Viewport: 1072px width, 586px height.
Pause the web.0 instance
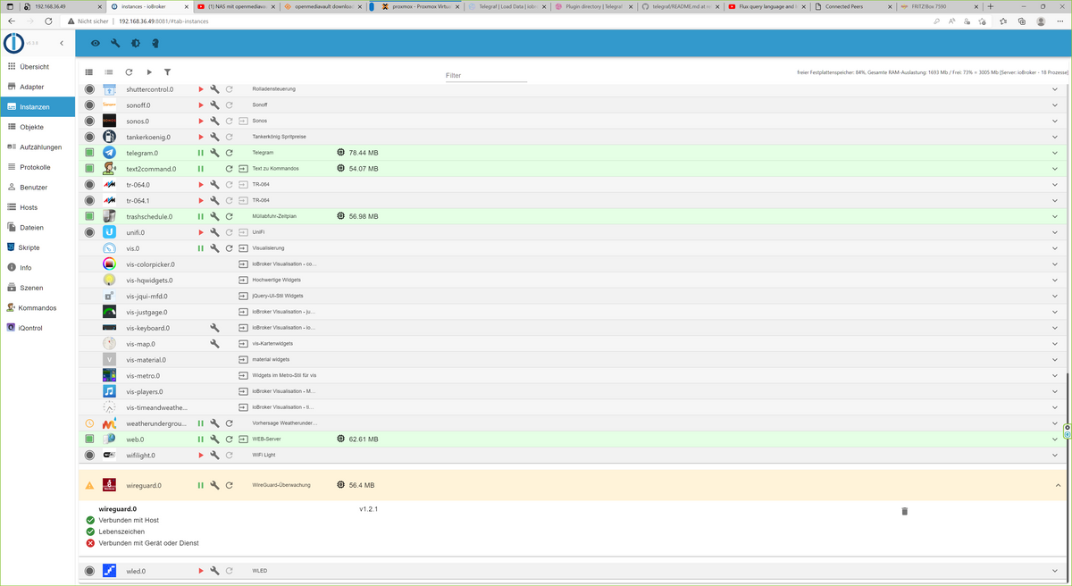pyautogui.click(x=201, y=439)
